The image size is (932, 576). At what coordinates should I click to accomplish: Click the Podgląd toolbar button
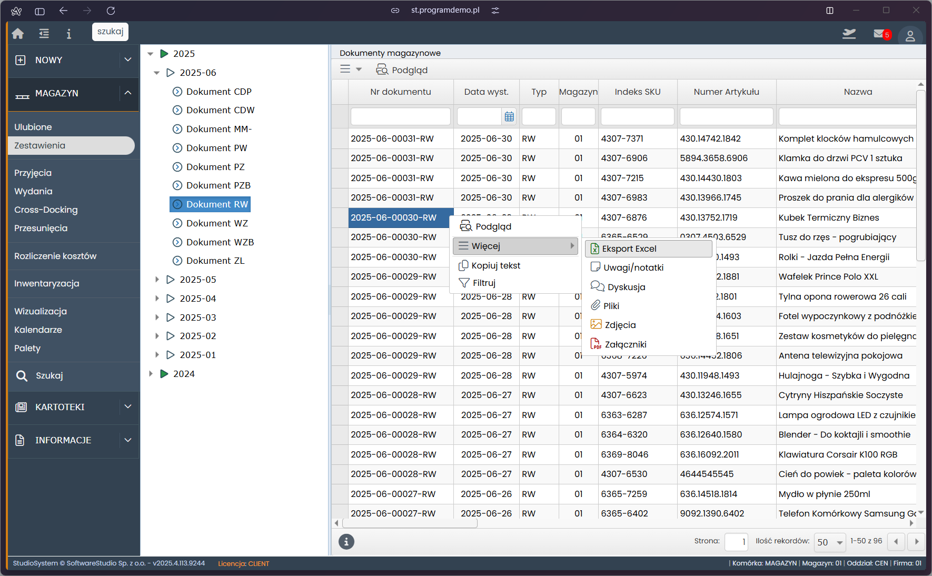pyautogui.click(x=402, y=70)
